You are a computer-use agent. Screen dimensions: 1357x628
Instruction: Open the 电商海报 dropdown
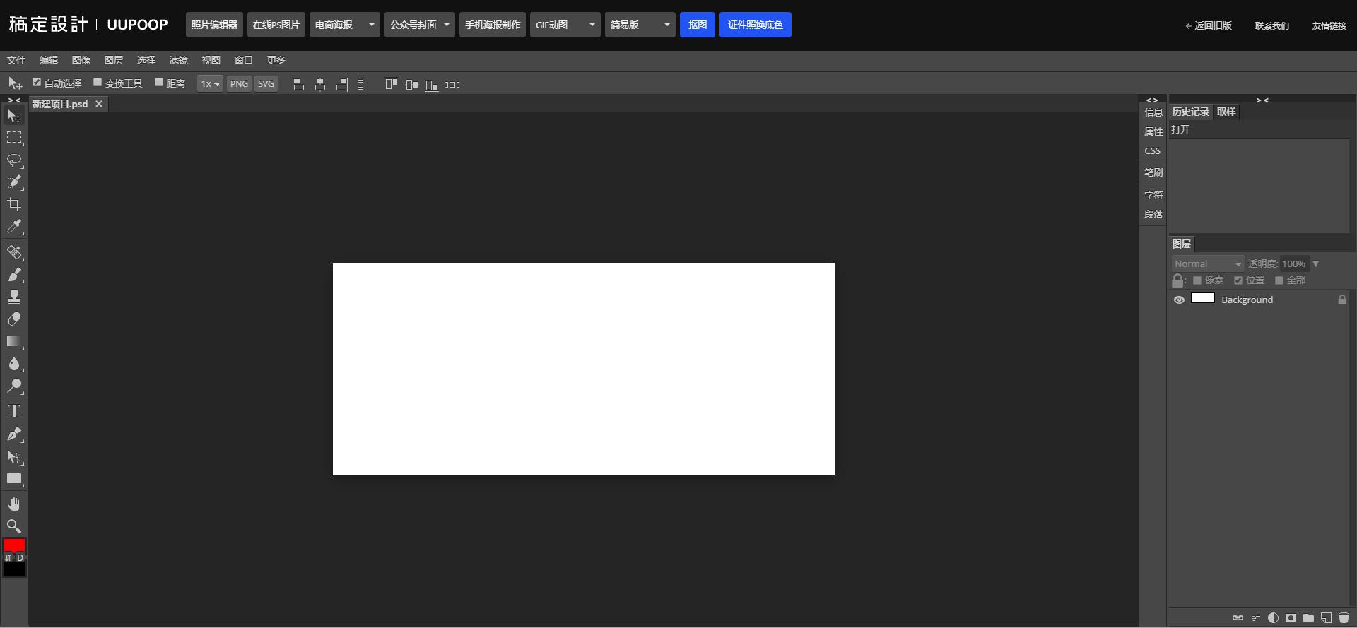[x=344, y=25]
